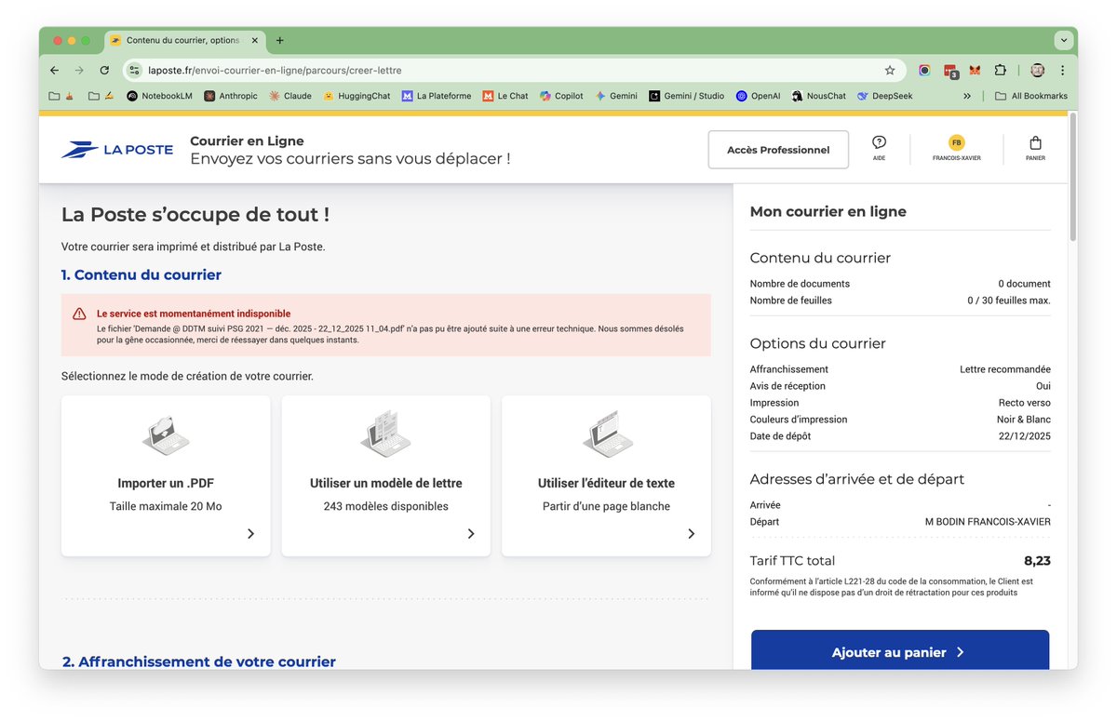
Task: Open the NousChat bookmark
Action: pyautogui.click(x=818, y=96)
